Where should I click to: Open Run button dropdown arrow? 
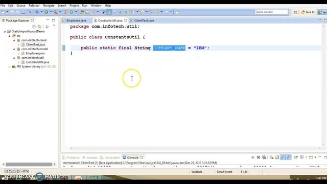[51, 12]
